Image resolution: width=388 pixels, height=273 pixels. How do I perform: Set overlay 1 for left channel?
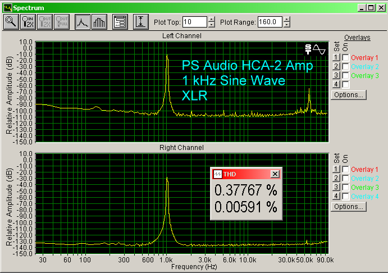pos(336,58)
